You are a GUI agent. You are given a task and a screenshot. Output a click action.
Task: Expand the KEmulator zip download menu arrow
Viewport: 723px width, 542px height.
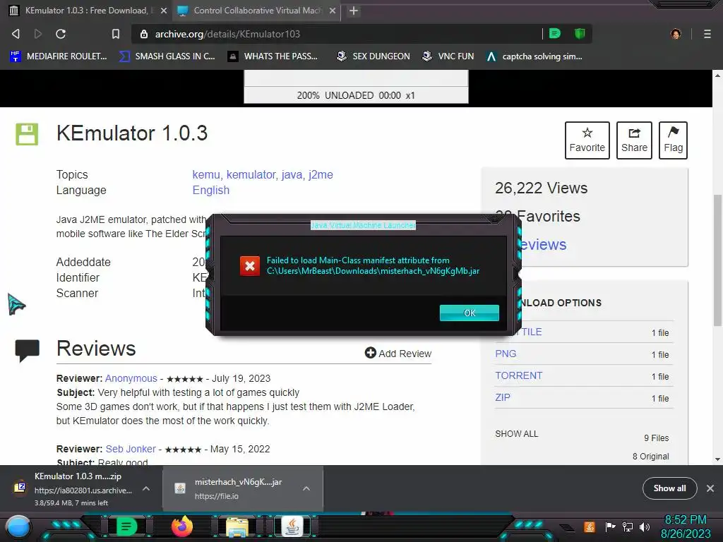coord(145,488)
